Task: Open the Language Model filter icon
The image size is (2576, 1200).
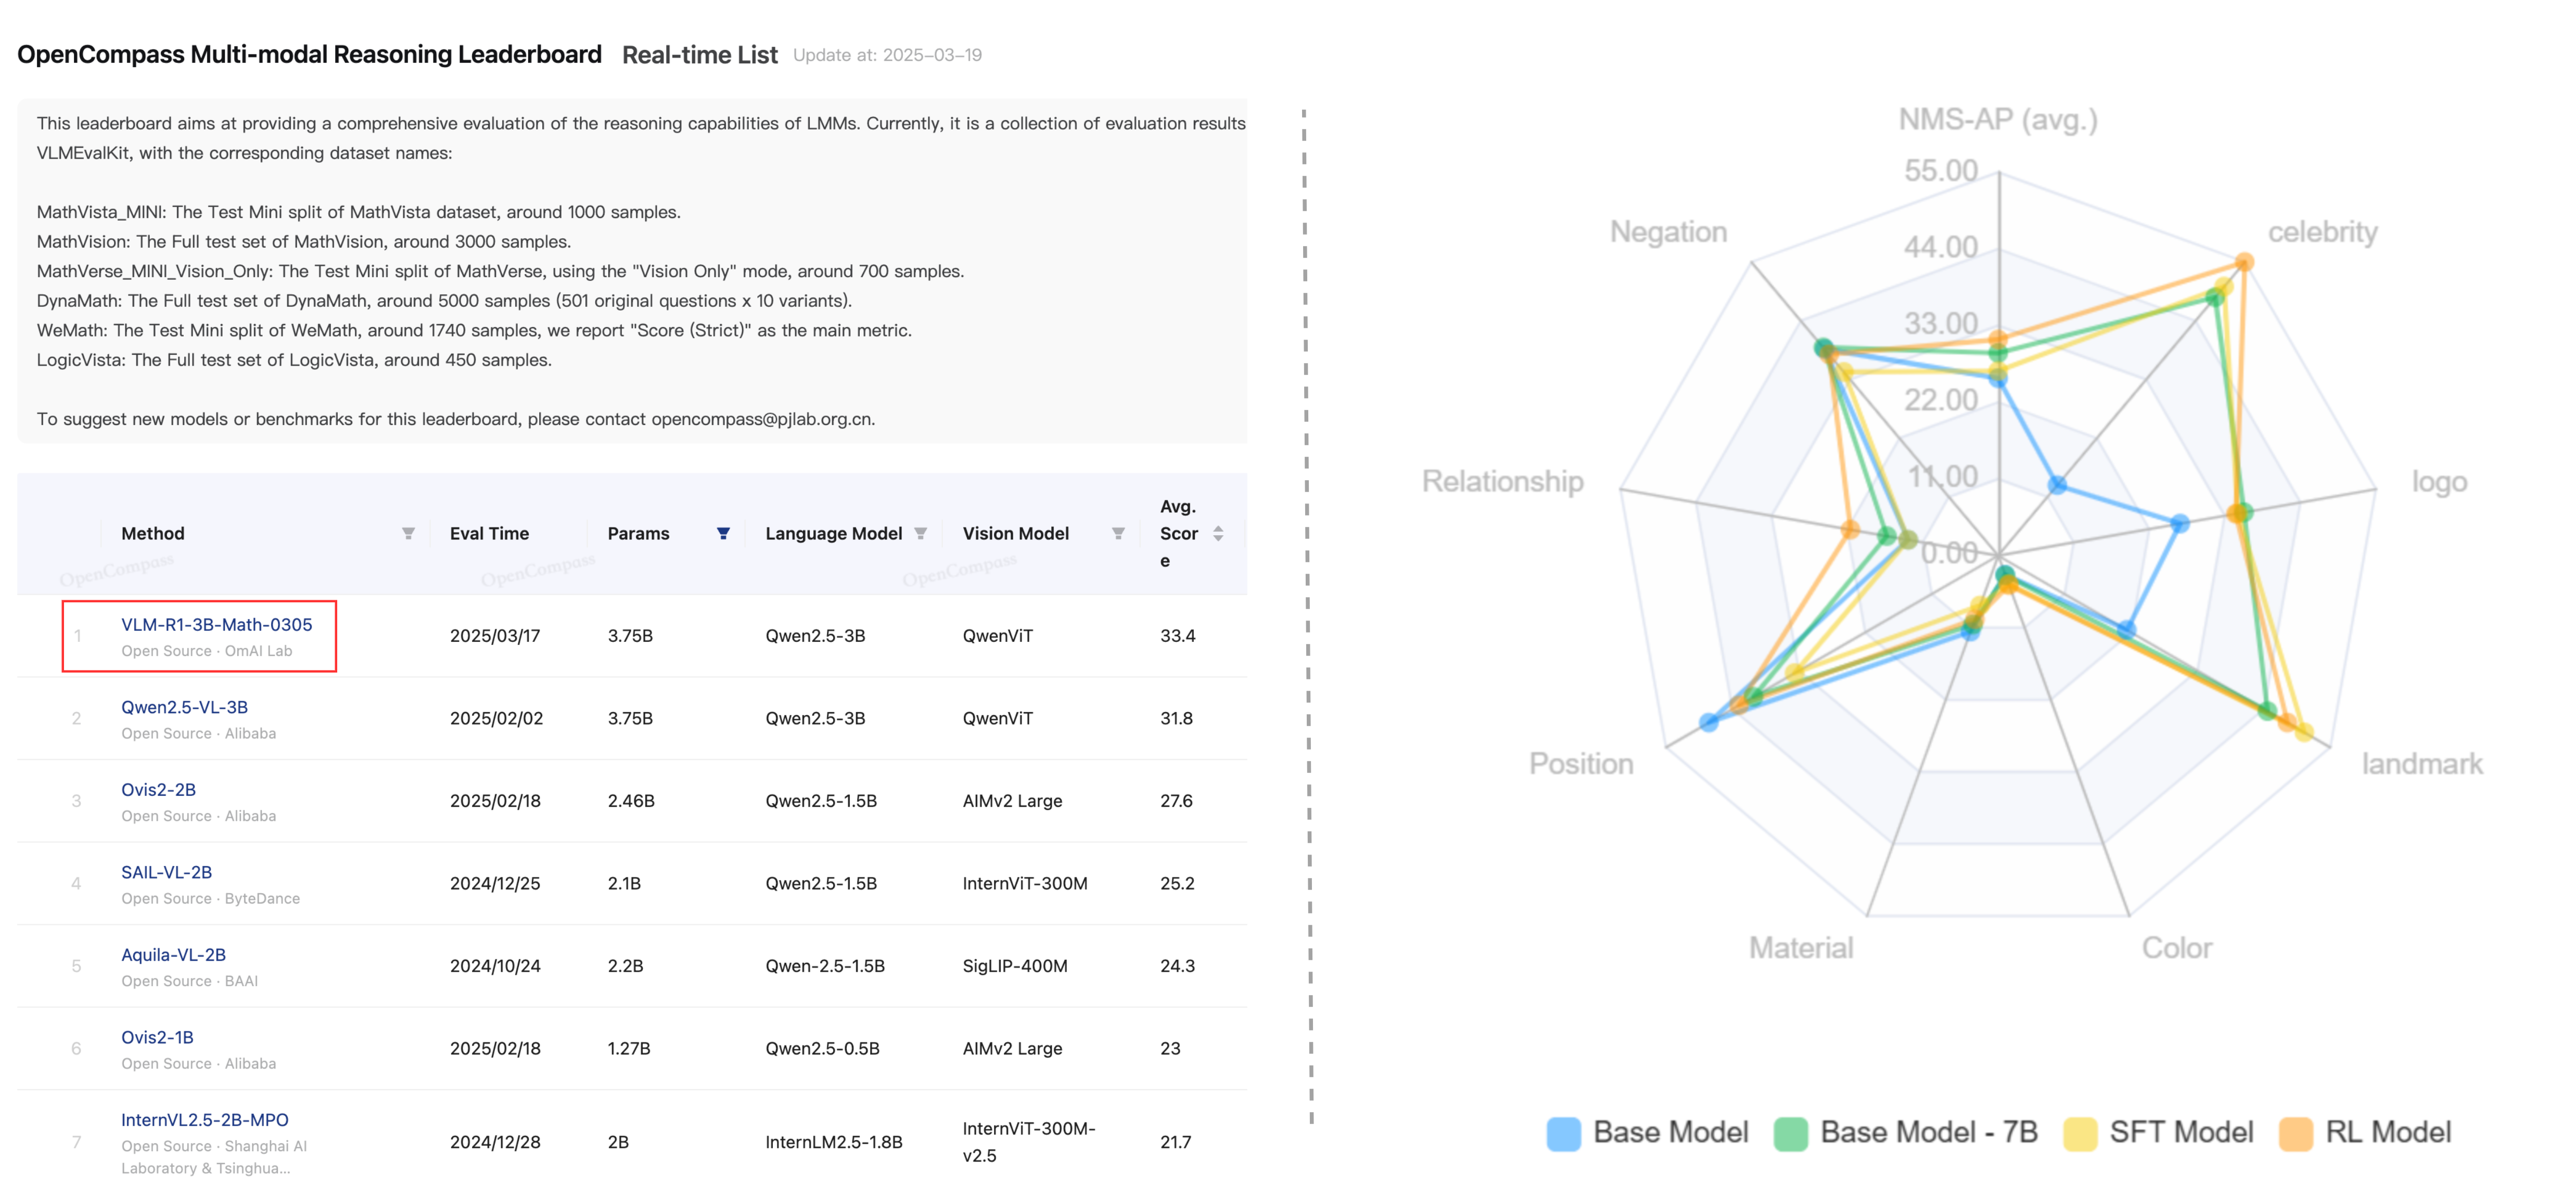Action: click(x=921, y=534)
